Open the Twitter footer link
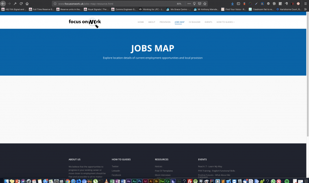The height and width of the screenshot is (183, 309). coord(115,166)
